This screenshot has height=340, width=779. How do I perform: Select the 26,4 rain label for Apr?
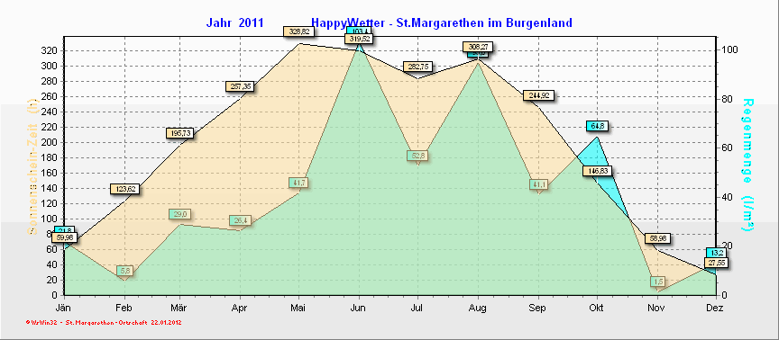(x=240, y=220)
